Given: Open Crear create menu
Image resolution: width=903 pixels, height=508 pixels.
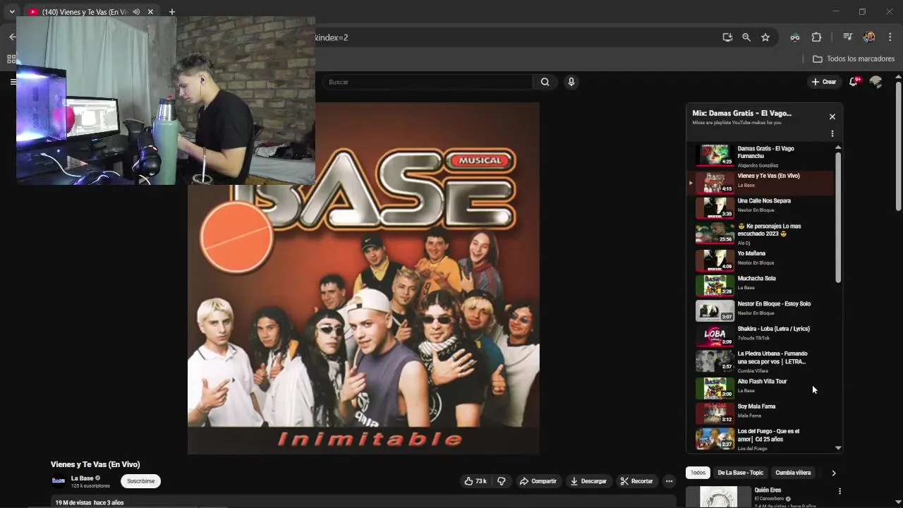Looking at the screenshot, I should pos(823,82).
